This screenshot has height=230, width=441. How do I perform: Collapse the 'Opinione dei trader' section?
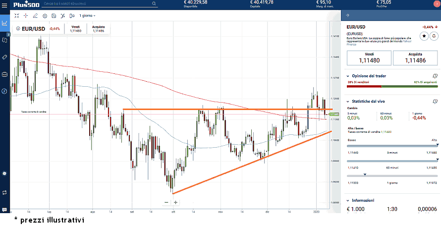[x=349, y=76]
